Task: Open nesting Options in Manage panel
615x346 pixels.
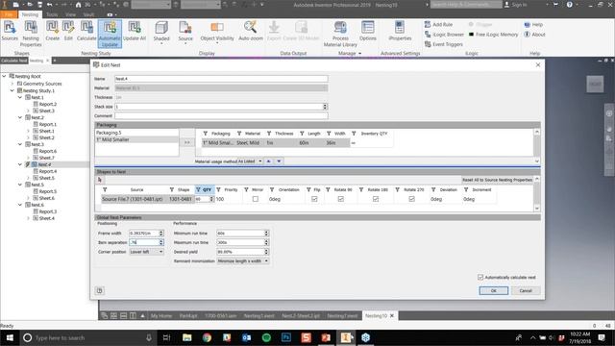Action: 367,31
